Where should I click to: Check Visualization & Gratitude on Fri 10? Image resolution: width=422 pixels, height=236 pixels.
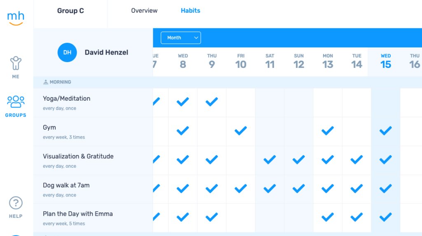pyautogui.click(x=241, y=161)
